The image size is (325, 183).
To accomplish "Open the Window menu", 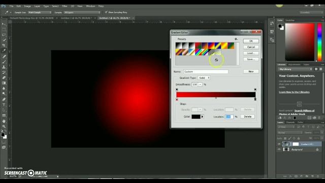I will click(x=90, y=6).
